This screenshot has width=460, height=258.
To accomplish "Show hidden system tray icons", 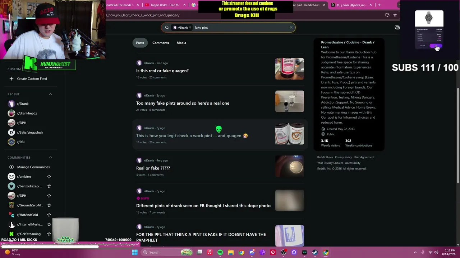I will tap(415, 252).
